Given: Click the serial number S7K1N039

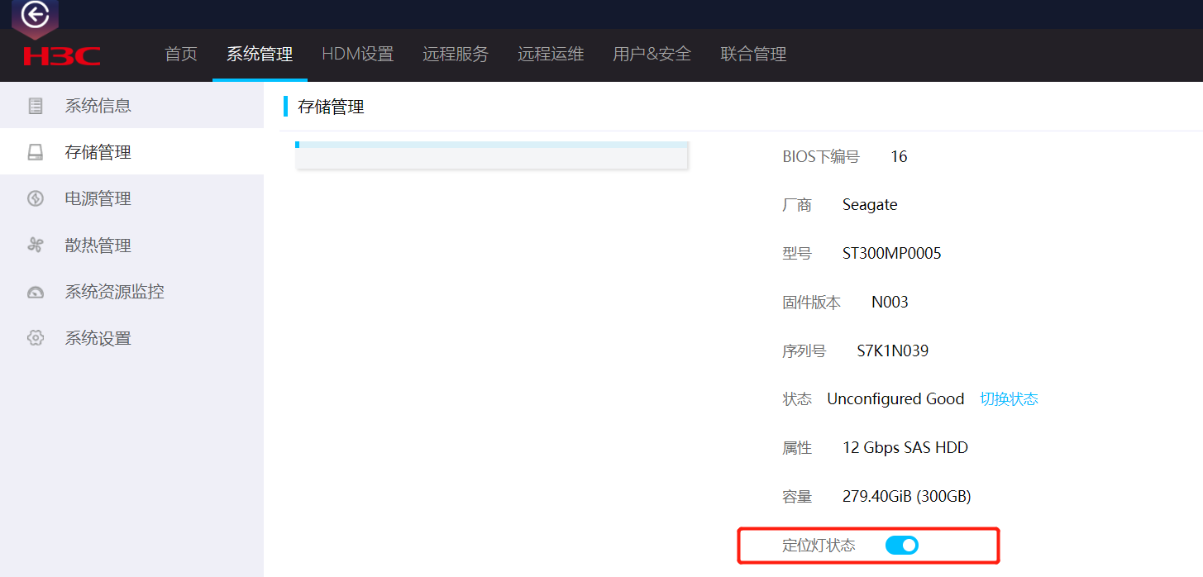Looking at the screenshot, I should [x=892, y=350].
